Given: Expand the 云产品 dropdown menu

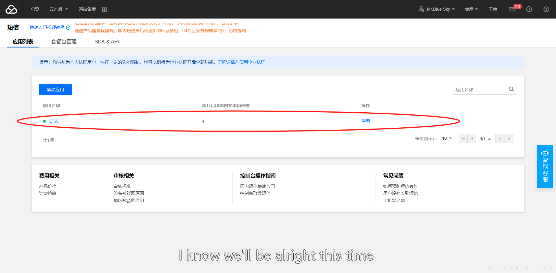Looking at the screenshot, I should point(59,9).
